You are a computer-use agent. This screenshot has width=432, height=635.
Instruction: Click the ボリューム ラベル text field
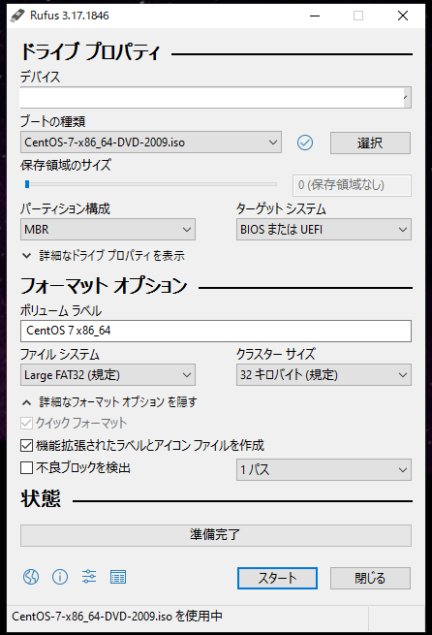pos(216,331)
